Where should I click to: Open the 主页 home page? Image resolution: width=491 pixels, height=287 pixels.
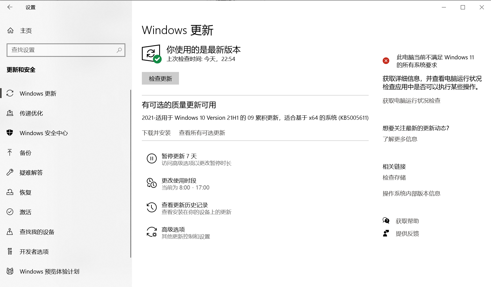[x=26, y=30]
